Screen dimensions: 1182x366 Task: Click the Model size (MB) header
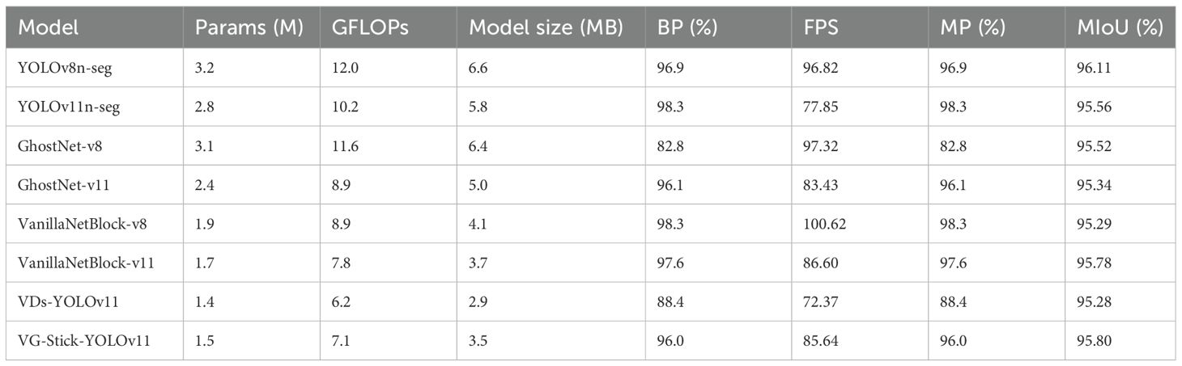point(546,27)
